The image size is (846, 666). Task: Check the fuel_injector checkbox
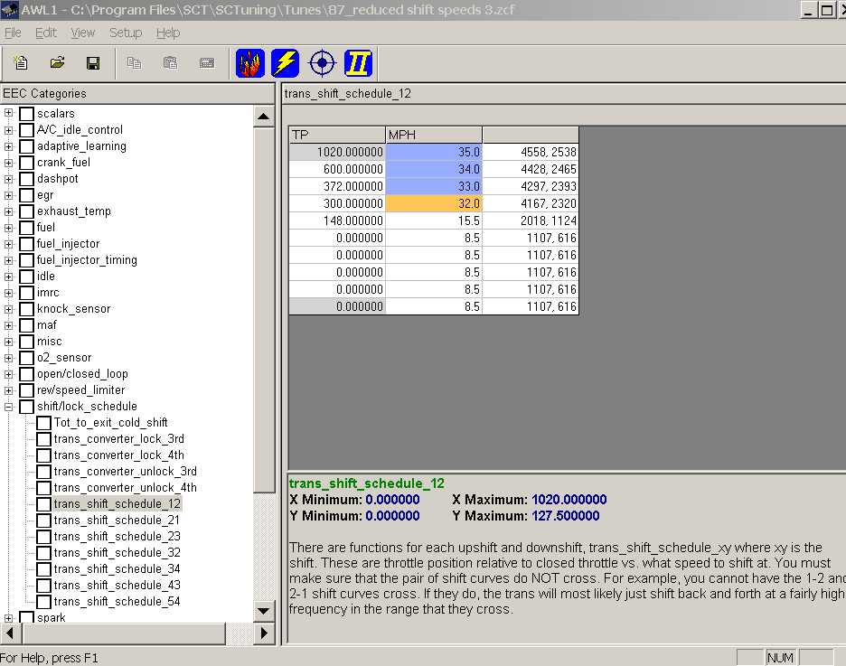coord(26,244)
